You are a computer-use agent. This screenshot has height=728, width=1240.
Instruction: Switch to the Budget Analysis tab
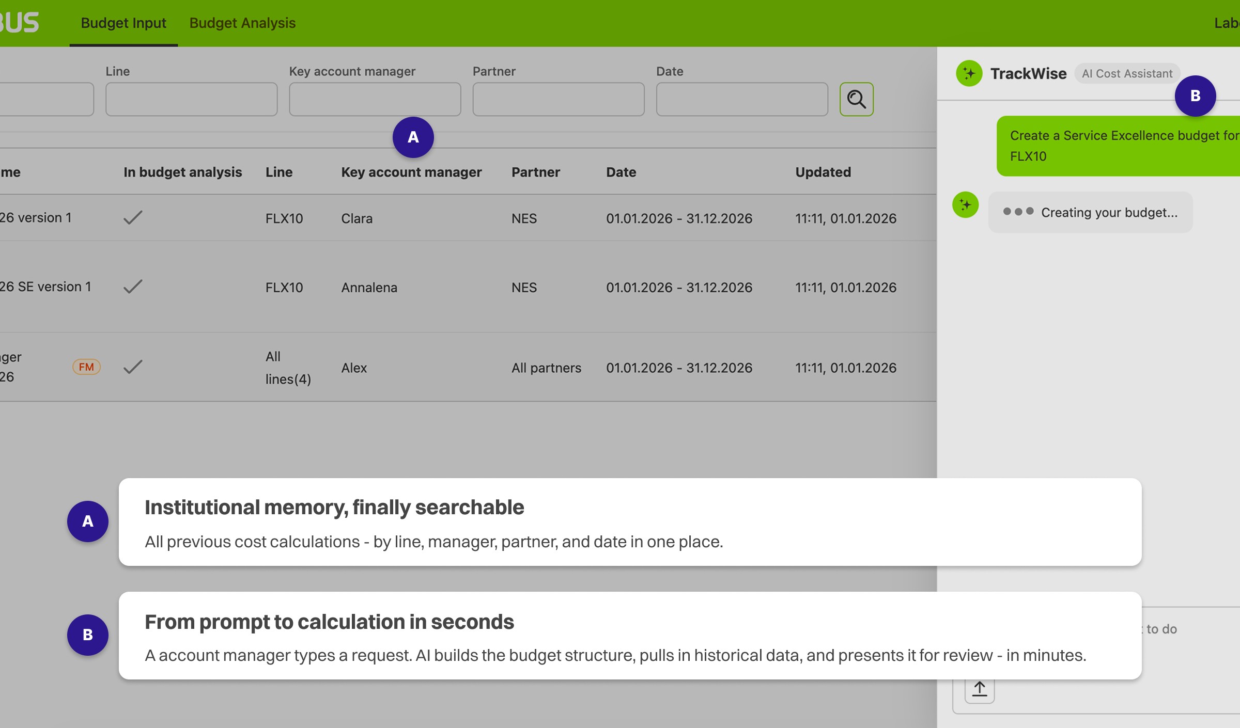[242, 23]
